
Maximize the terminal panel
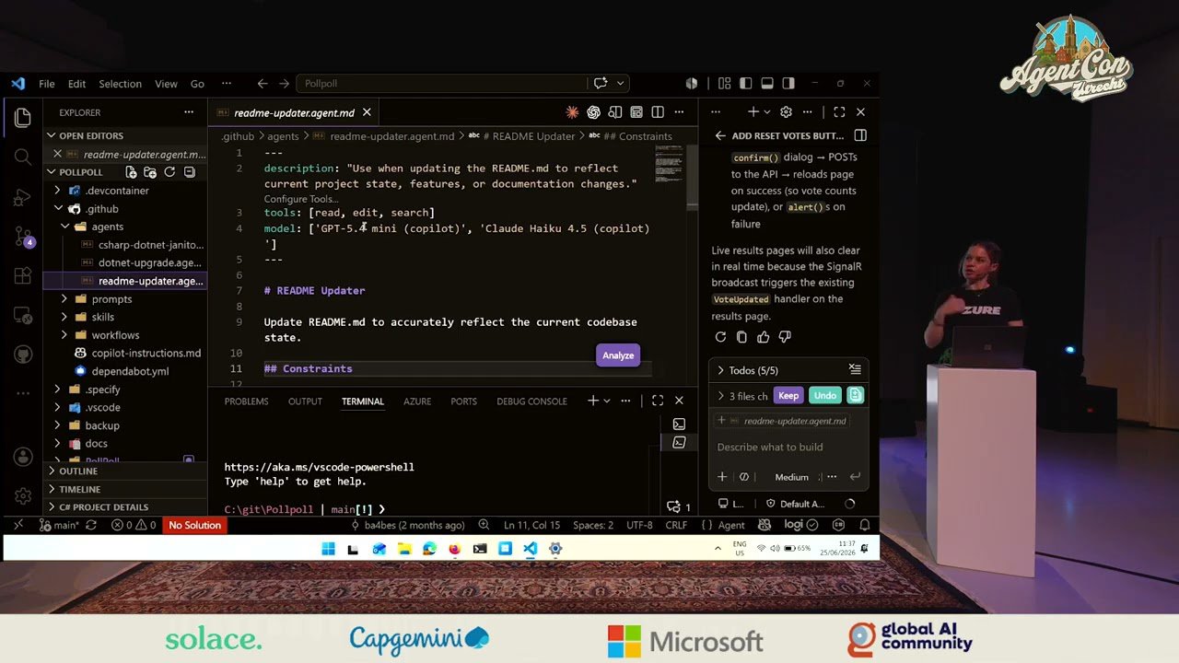[658, 401]
